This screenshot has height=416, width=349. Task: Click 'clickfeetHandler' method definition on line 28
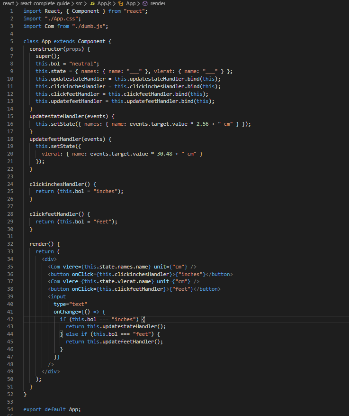tap(54, 214)
